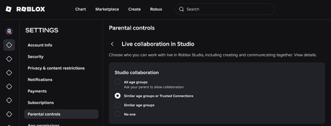Follow the View details link

point(305,55)
